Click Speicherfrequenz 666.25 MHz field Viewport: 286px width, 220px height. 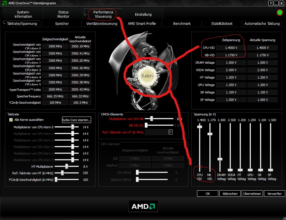(x=55, y=96)
